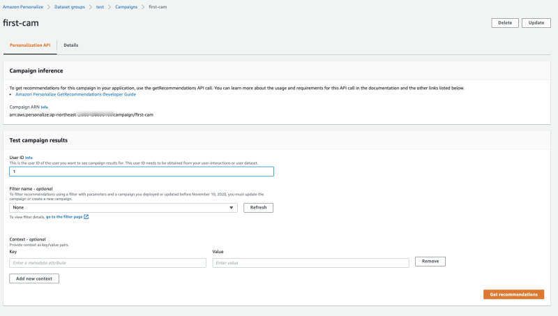Click the context Key input field
This screenshot has height=316, width=558.
107,263
